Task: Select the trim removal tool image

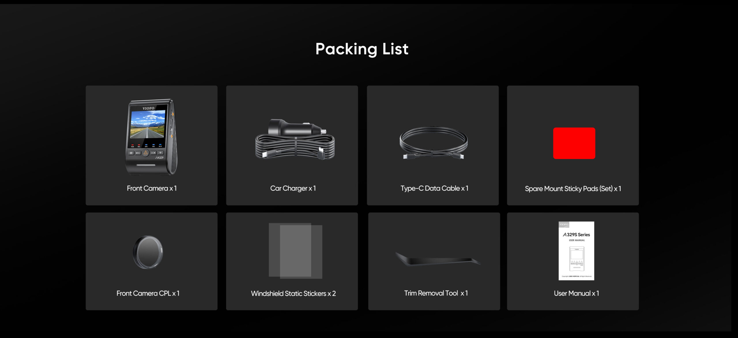Action: 438,259
